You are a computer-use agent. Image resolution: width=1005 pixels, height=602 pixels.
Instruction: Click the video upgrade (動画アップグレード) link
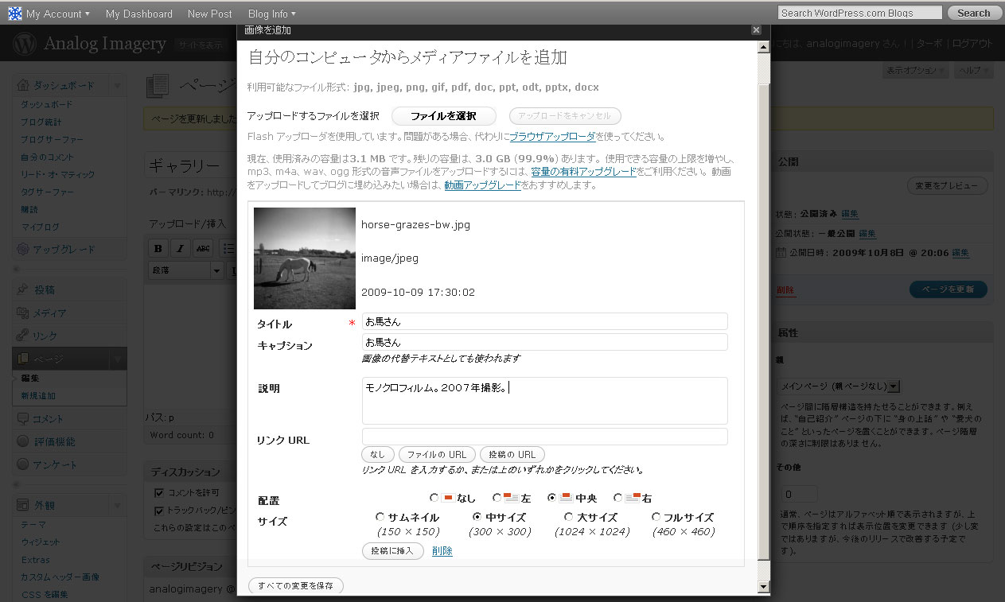click(482, 184)
